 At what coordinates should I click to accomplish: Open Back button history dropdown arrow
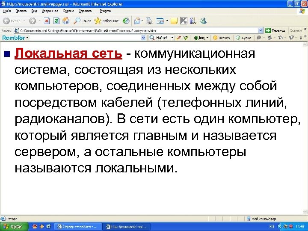pyautogui.click(x=24, y=21)
